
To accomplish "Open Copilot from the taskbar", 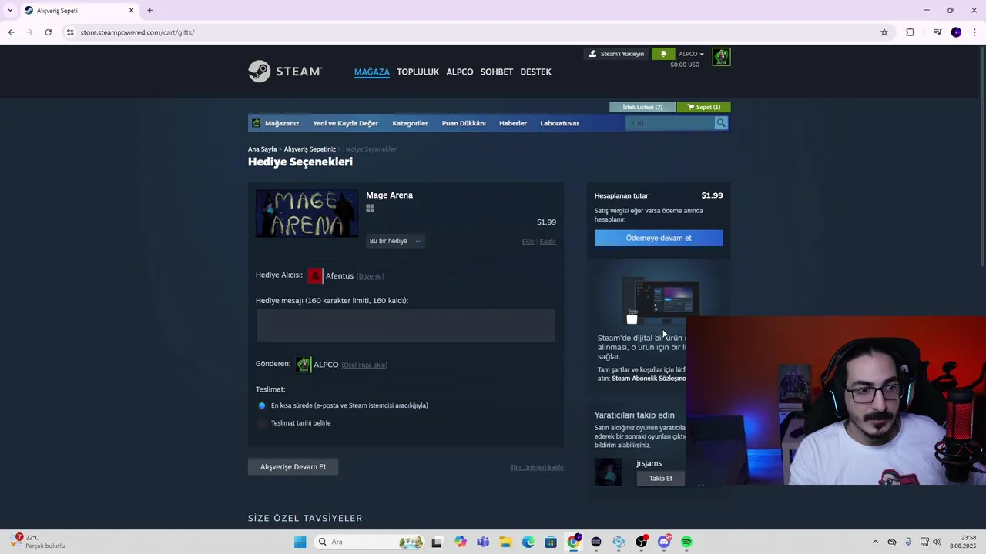I will [461, 542].
